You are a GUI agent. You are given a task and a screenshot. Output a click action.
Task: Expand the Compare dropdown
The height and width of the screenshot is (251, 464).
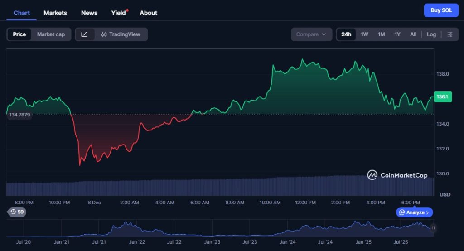[311, 34]
